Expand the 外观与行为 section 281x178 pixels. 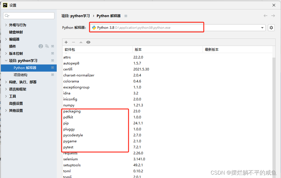[x=6, y=25]
